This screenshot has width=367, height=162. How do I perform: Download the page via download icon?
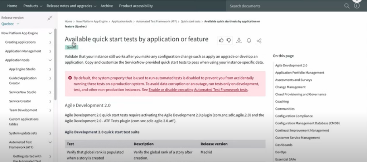pos(239,40)
